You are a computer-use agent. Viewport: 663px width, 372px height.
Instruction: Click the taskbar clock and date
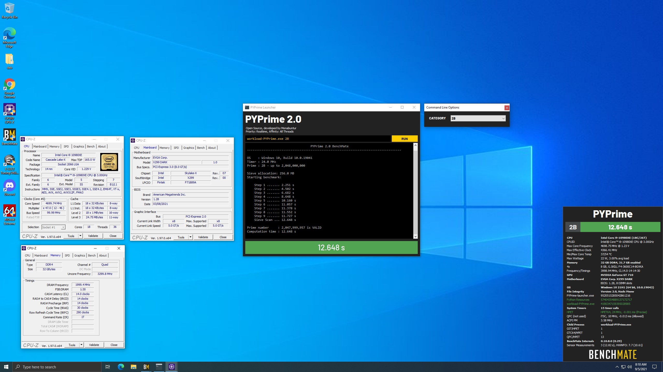coord(641,367)
